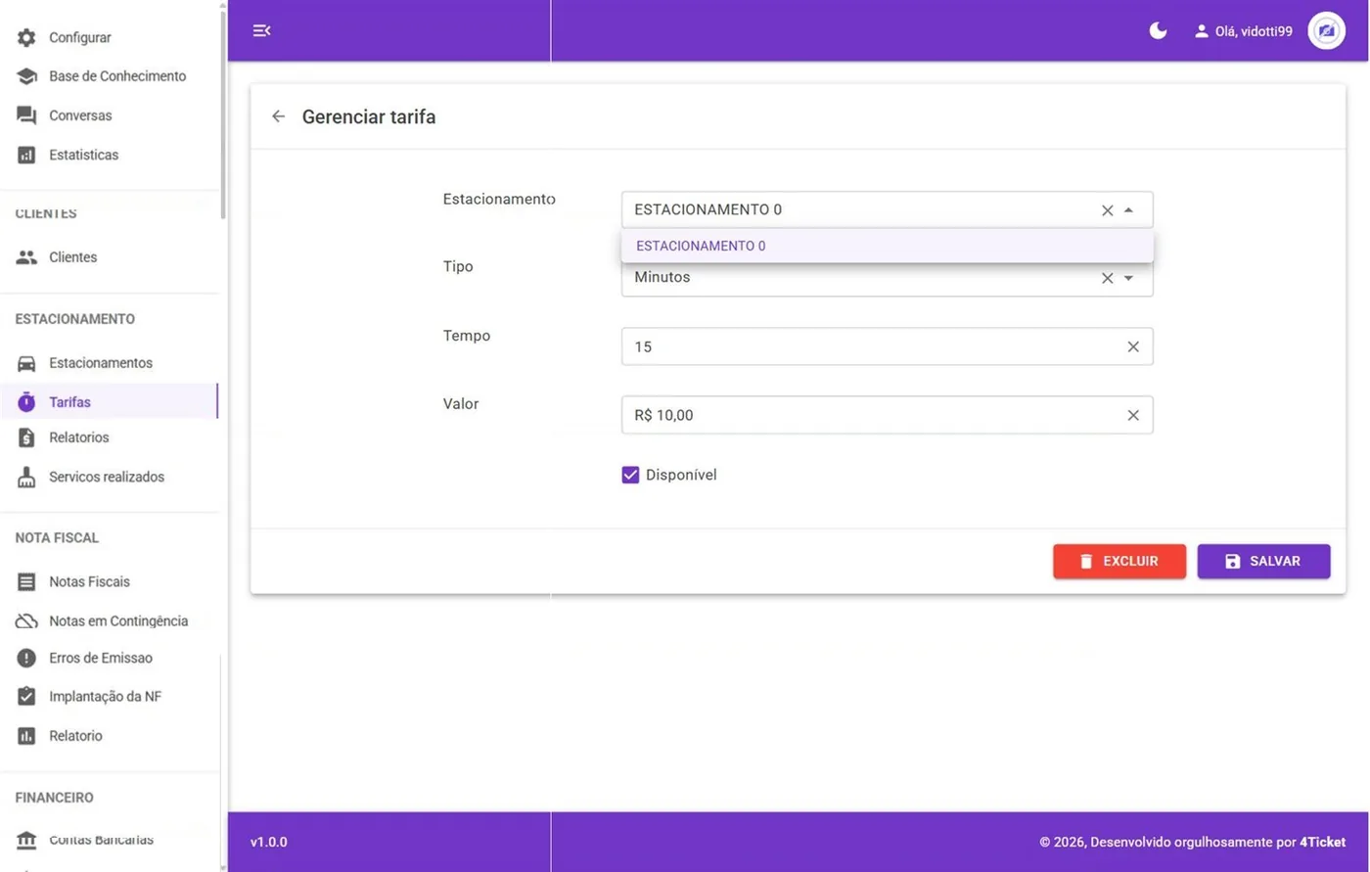Go back using the arrow beside Gerenciar tarifa
The width and height of the screenshot is (1370, 872).
(x=278, y=116)
